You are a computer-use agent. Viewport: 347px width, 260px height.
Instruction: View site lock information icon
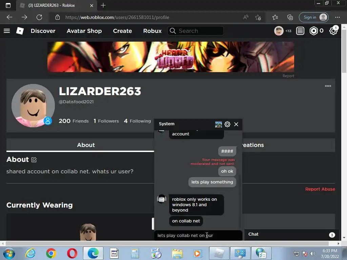[x=58, y=17]
